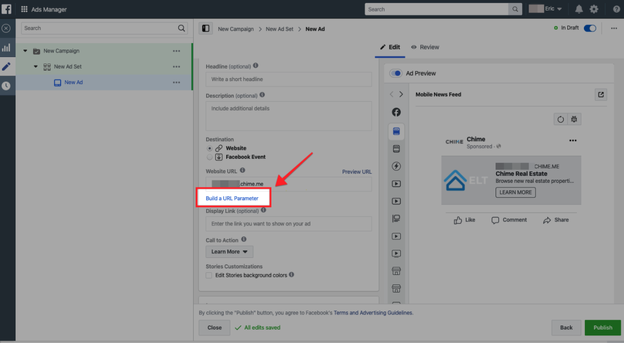Collapse the New Ad Set tree arrow
Viewport: 624px width, 343px height.
coord(36,67)
